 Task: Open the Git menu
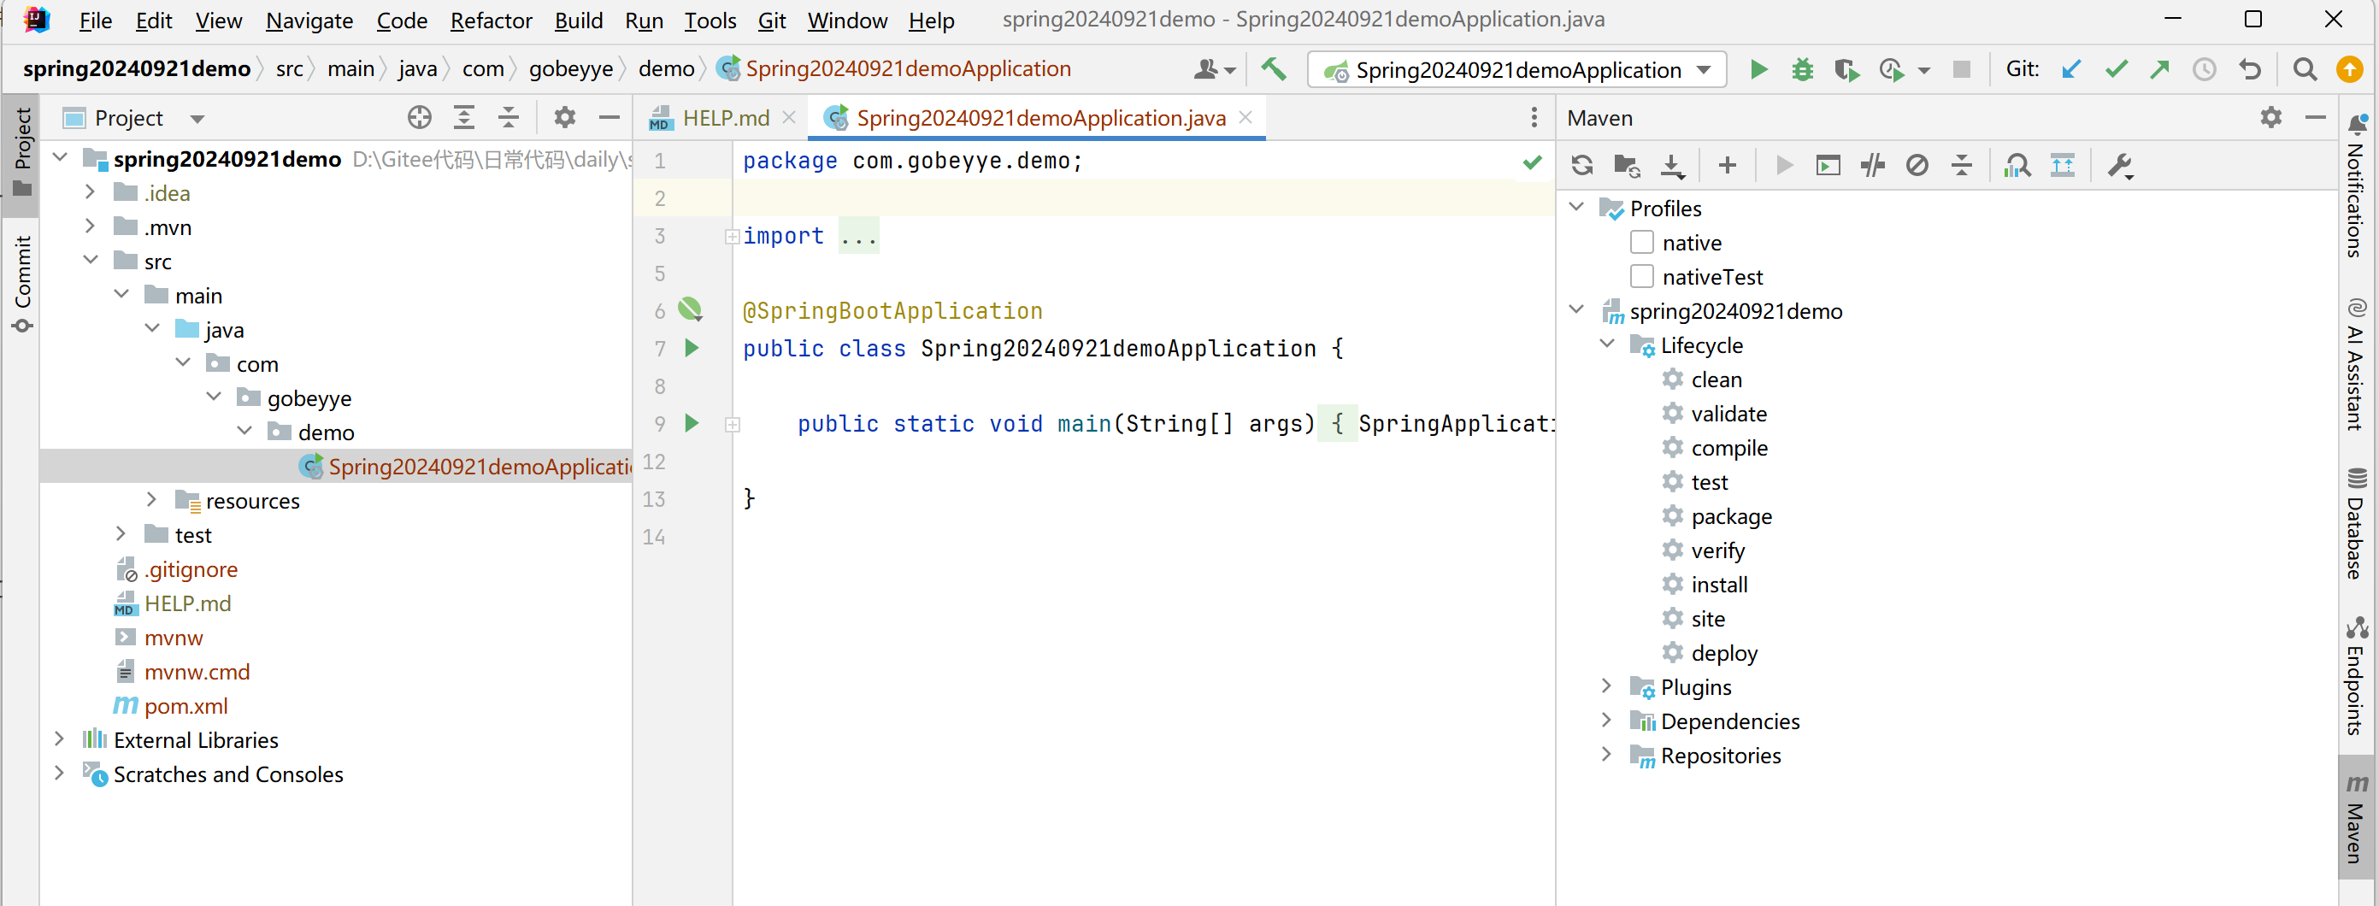pos(771,21)
